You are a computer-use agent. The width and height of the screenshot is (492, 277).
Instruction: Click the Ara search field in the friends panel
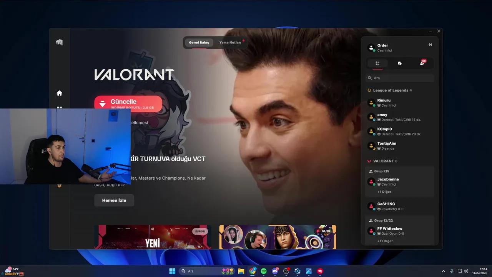click(x=400, y=78)
